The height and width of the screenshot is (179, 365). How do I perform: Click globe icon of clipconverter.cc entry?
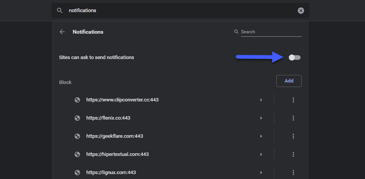coord(77,100)
